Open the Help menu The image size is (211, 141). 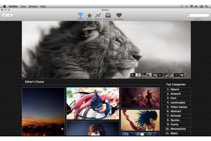point(43,6)
